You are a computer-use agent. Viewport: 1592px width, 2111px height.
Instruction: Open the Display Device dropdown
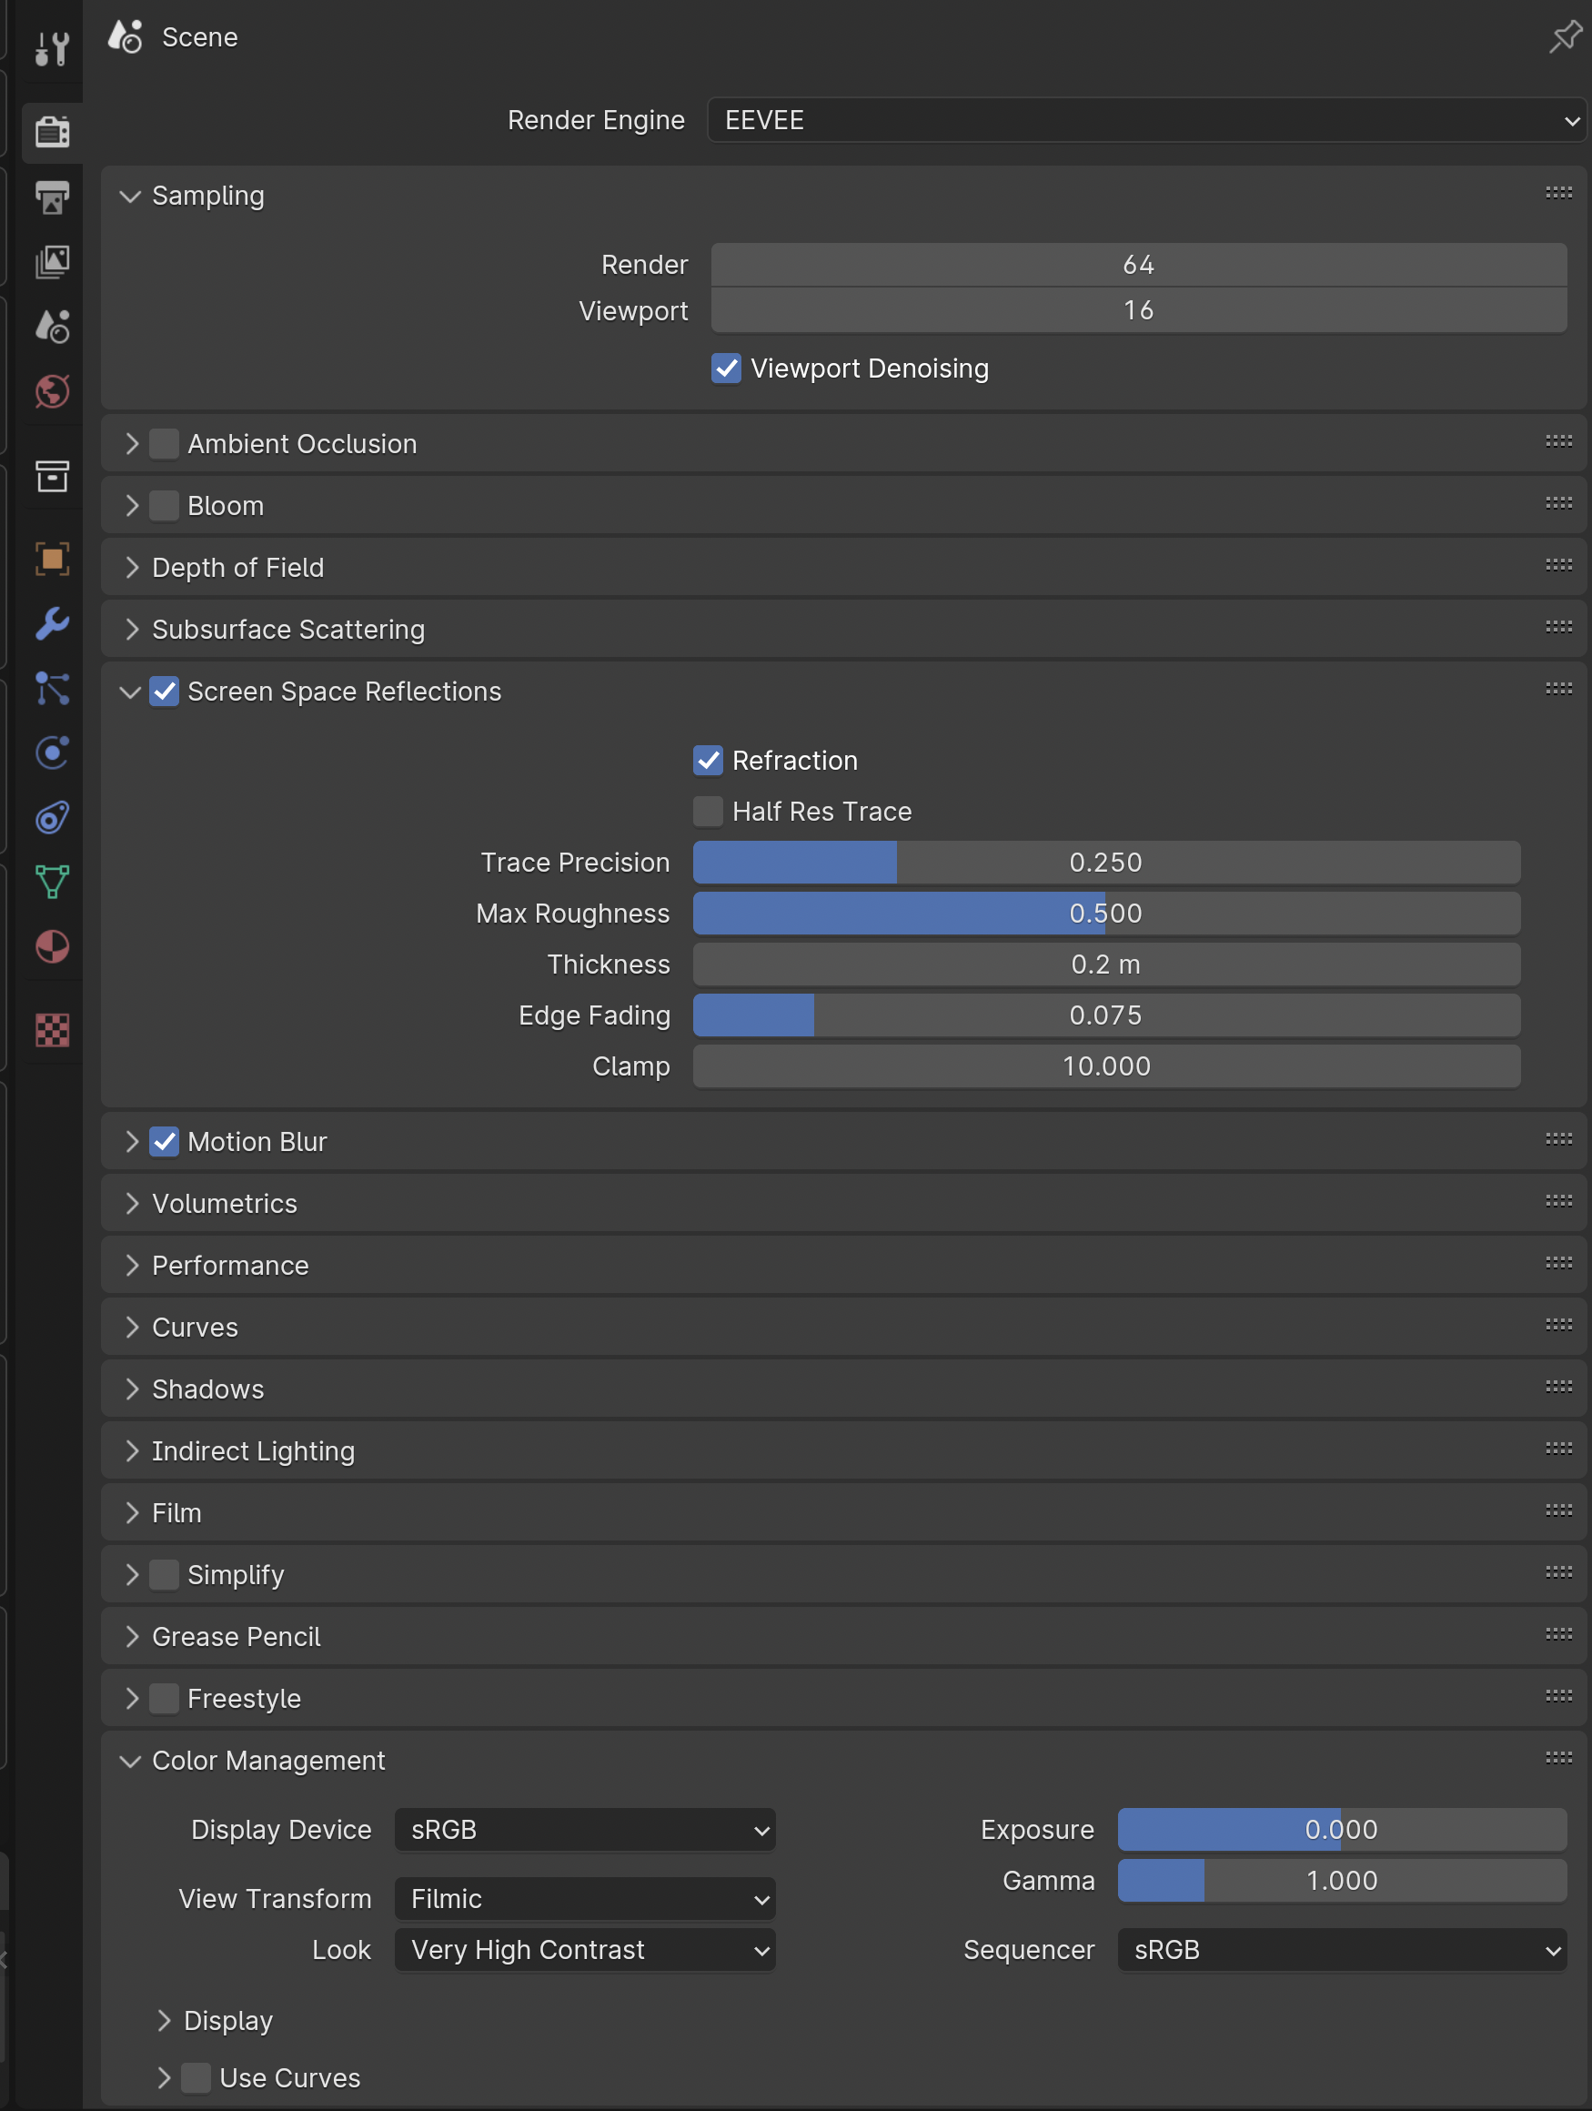point(585,1830)
